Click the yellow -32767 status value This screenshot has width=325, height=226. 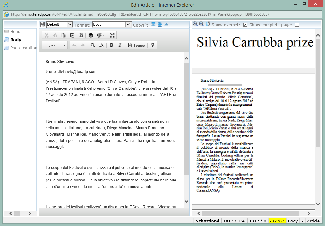[x=277, y=221]
